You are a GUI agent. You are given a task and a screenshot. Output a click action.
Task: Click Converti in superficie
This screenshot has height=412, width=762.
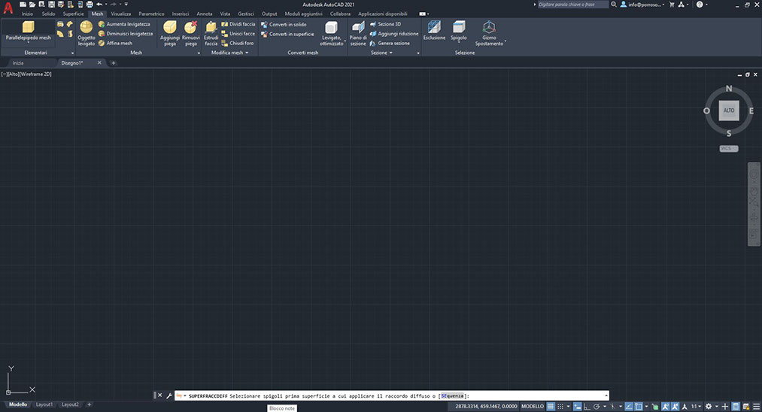point(287,34)
